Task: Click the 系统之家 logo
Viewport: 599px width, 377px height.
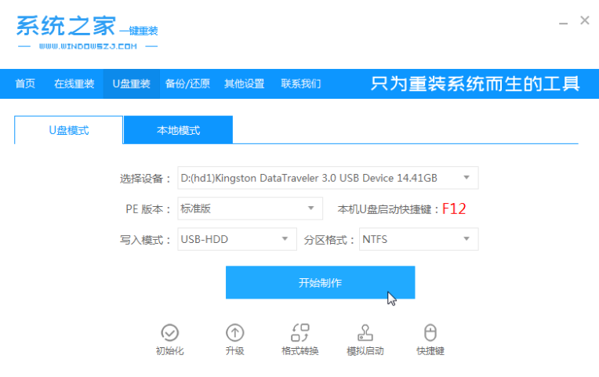Action: point(87,32)
